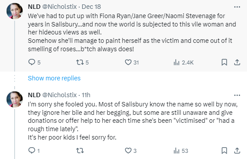Open the Dec 18 timestamp link
This screenshot has width=247, height=159.
[91, 7]
